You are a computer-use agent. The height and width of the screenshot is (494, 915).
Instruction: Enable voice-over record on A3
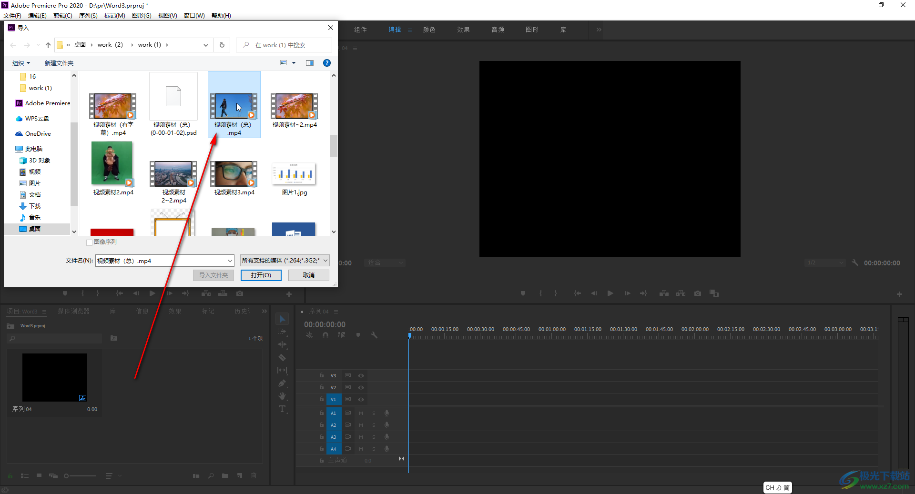point(386,437)
